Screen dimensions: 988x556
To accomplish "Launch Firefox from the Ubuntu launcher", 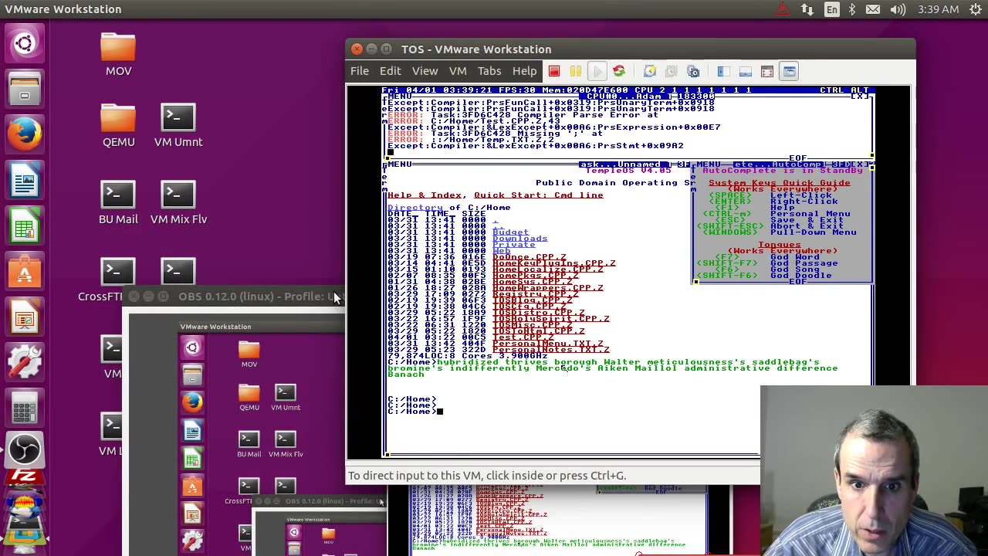I will click(24, 136).
